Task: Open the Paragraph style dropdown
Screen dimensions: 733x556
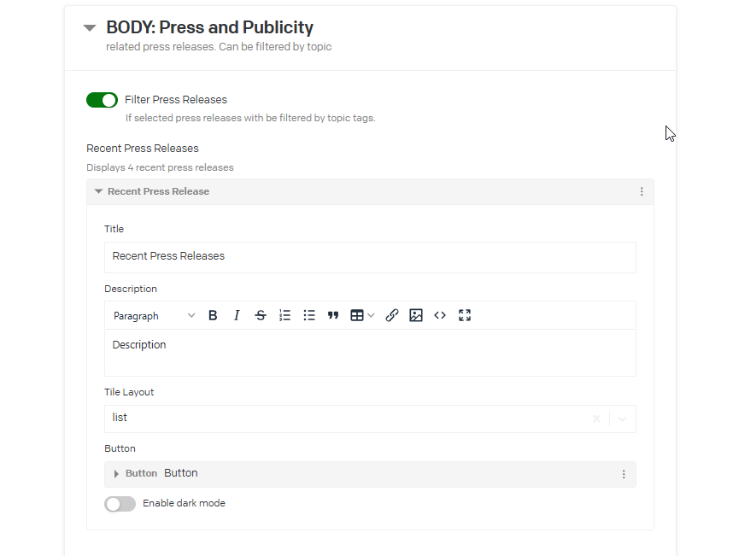Action: pyautogui.click(x=154, y=316)
